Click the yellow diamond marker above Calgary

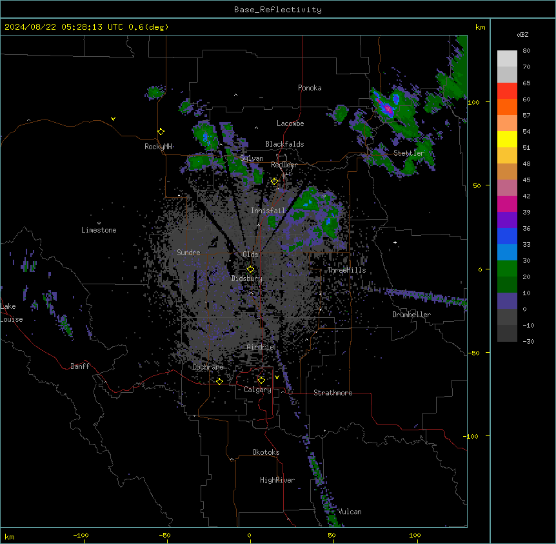261,381
